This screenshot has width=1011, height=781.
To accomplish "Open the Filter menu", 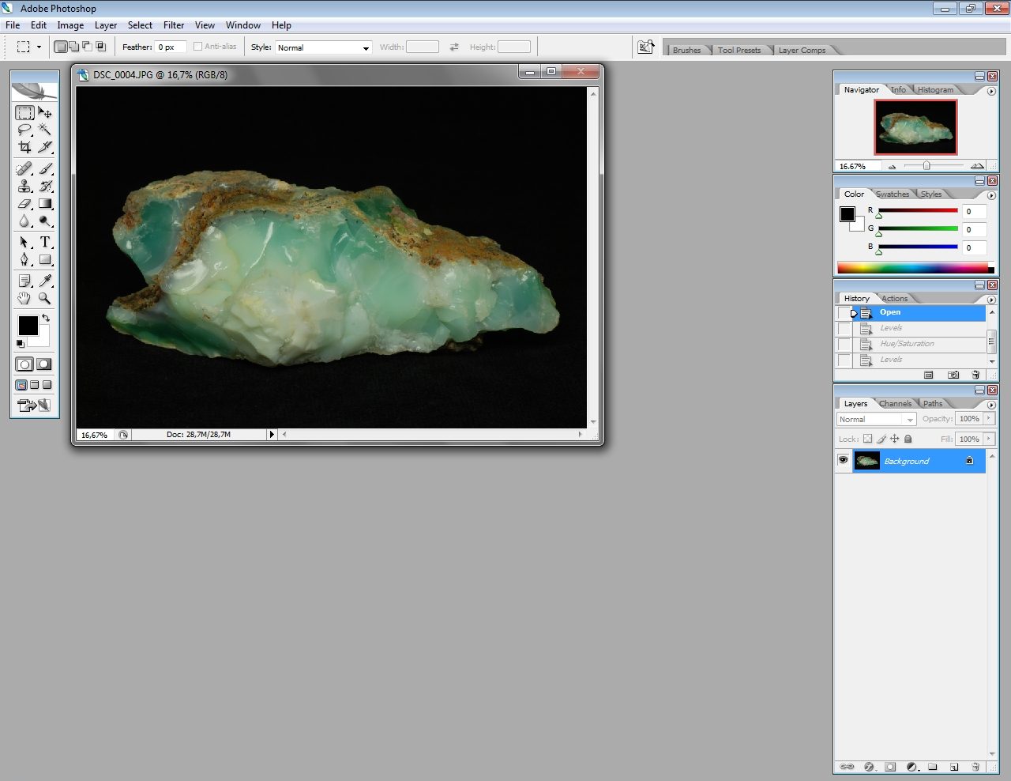I will [174, 25].
